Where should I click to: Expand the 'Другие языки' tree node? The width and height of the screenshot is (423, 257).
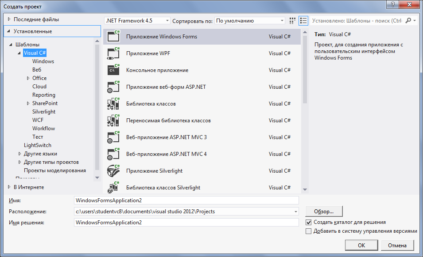pos(19,154)
